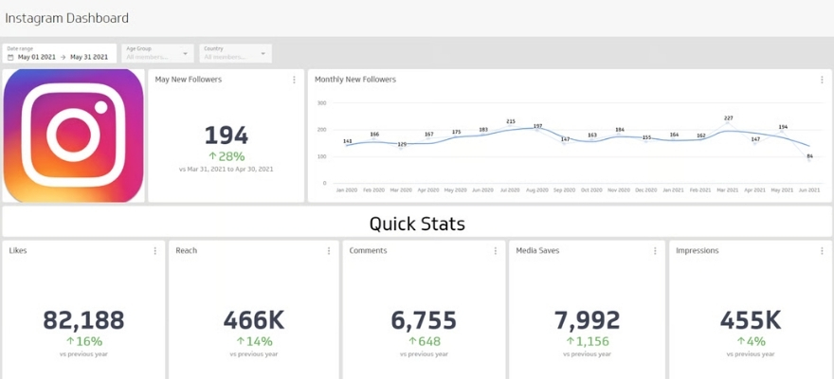Click the Dec 2020 axis label
This screenshot has width=834, height=379.
click(646, 189)
